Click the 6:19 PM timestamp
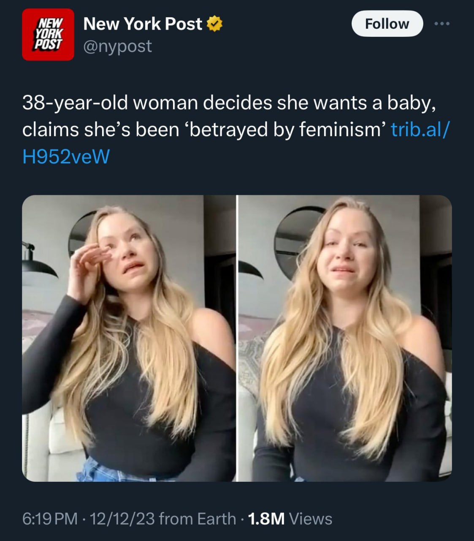Viewport: 474px width, 541px height. 50,519
